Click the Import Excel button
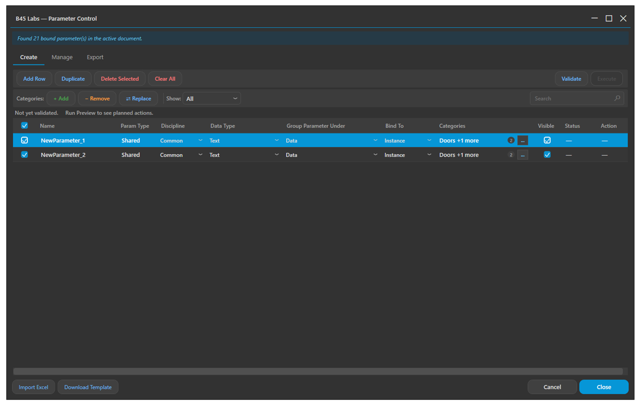Viewport: 639px width, 403px height. [33, 387]
